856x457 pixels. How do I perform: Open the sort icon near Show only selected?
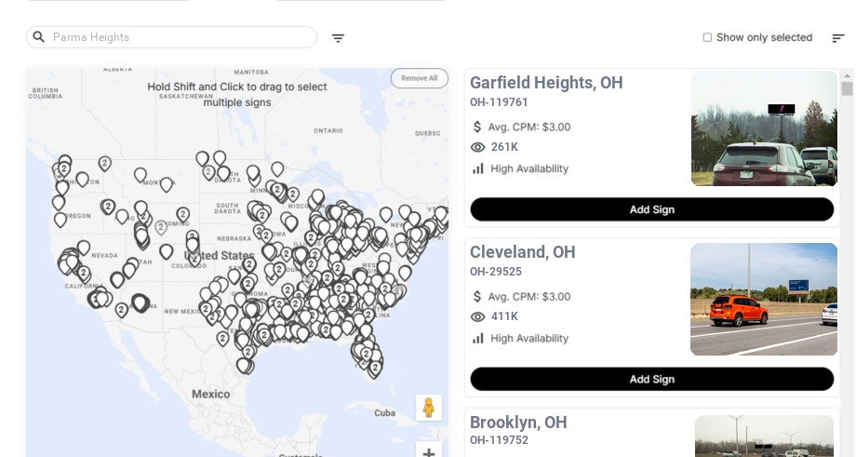coord(837,38)
